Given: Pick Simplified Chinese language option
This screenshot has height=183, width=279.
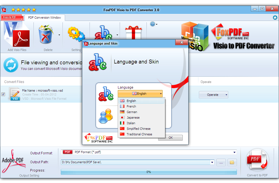Looking at the screenshot, I should (141, 129).
